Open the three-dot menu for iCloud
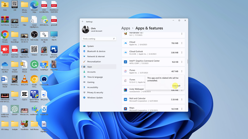Viewport: 248px width, 139px height. [x=182, y=43]
